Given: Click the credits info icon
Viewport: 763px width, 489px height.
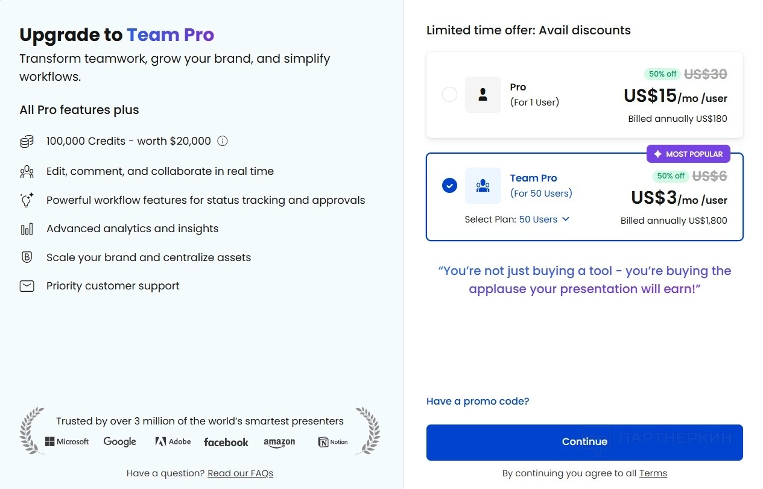Looking at the screenshot, I should click(223, 141).
